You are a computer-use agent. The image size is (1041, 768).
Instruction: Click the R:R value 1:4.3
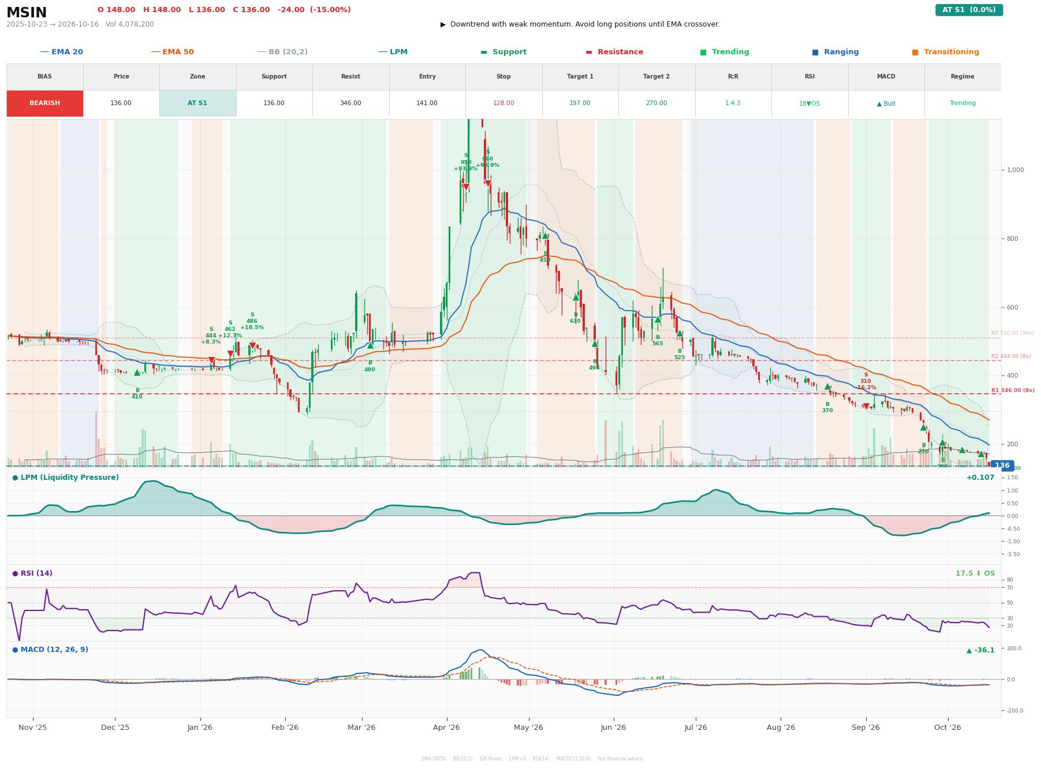pos(733,103)
